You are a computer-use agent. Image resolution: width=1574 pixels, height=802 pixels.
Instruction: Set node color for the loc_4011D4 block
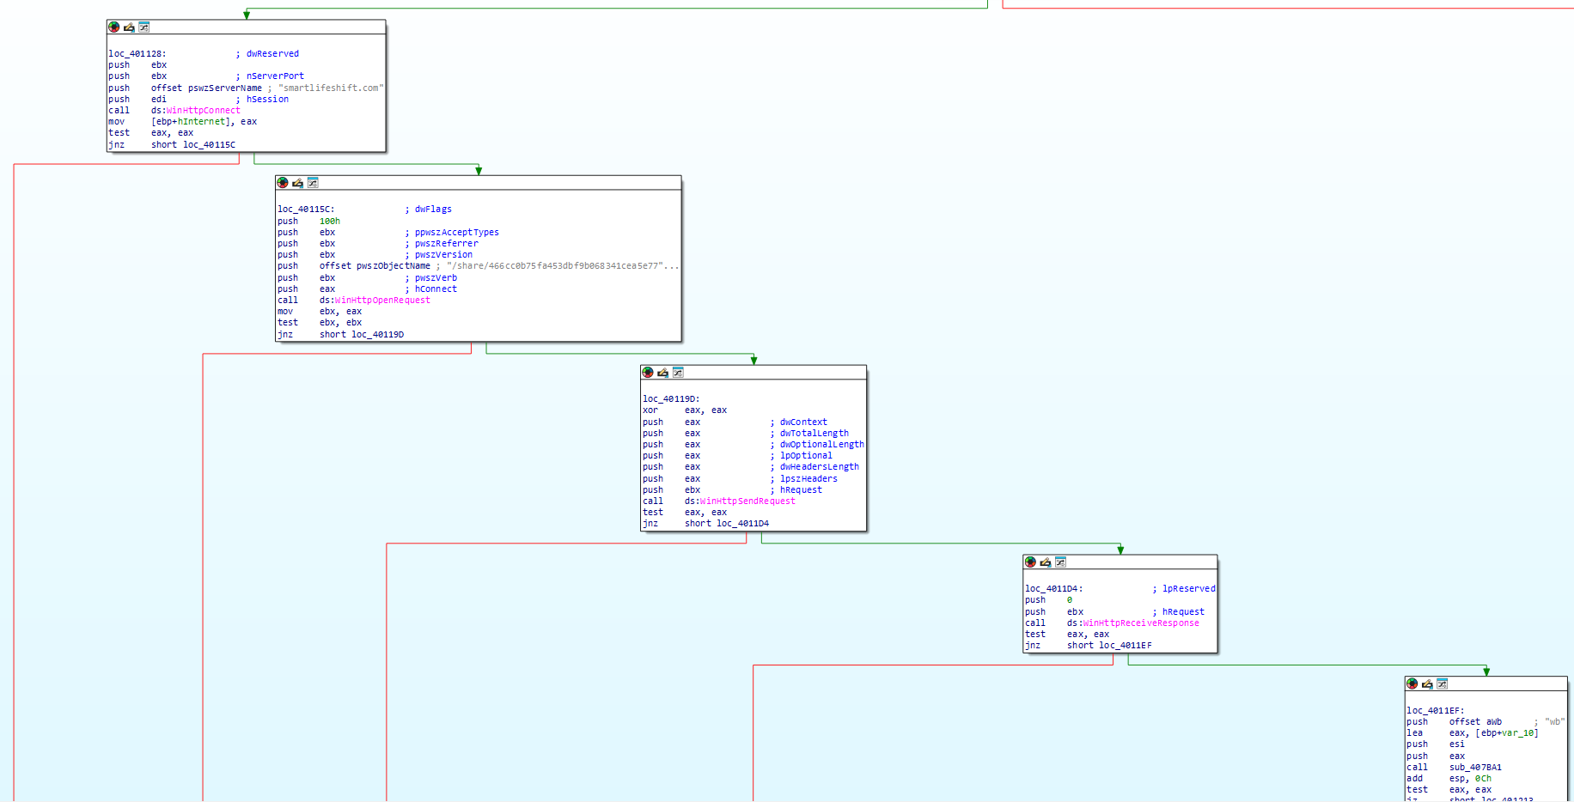click(1030, 562)
